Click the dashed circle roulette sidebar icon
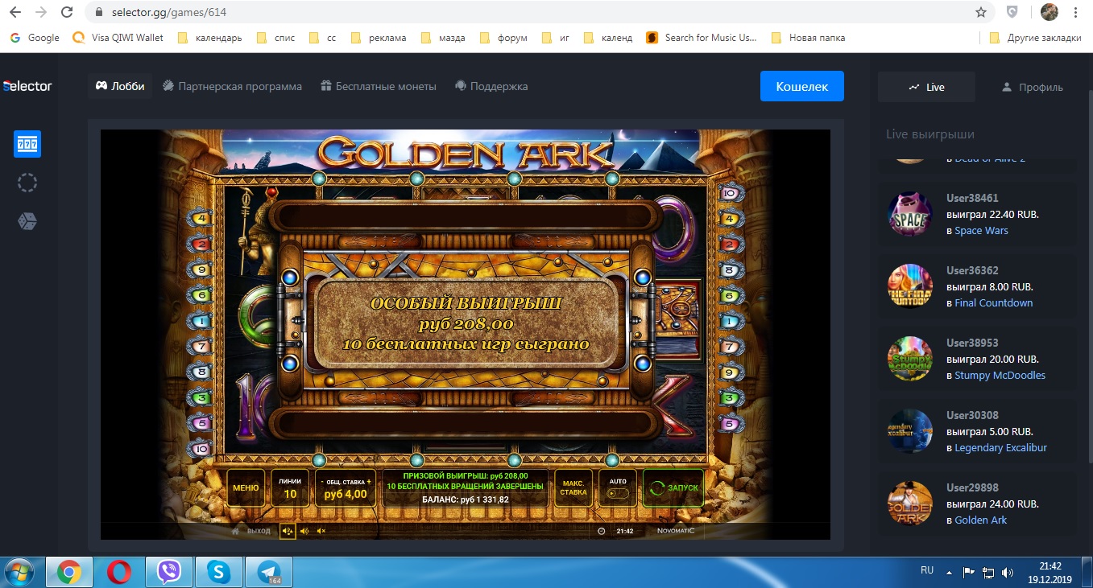This screenshot has width=1093, height=588. [27, 183]
